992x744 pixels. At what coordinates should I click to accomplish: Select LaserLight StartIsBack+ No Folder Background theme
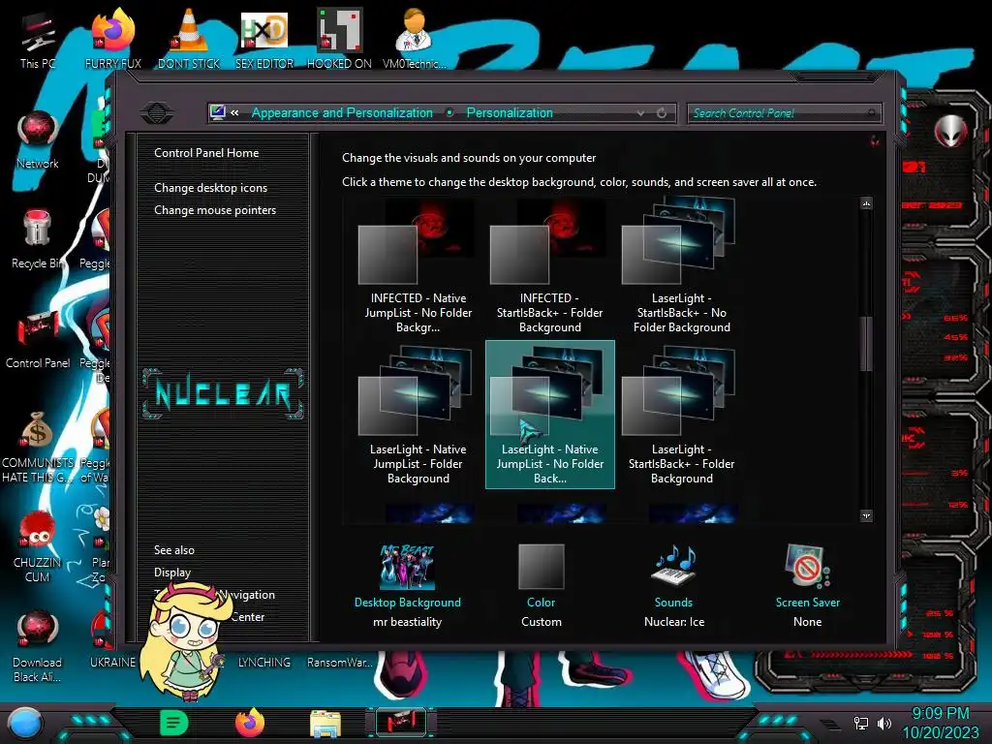click(681, 267)
